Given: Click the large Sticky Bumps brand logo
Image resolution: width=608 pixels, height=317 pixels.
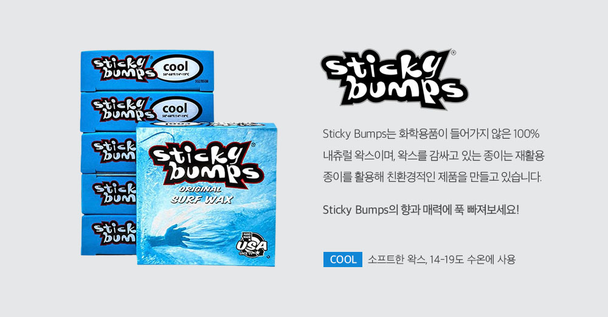Looking at the screenshot, I should tap(394, 79).
